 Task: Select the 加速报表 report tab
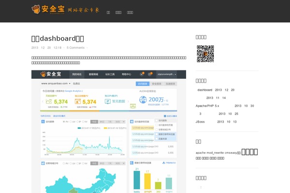pos(170,84)
